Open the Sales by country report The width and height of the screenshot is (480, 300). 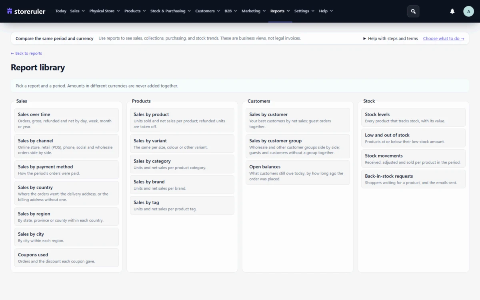coord(66,193)
